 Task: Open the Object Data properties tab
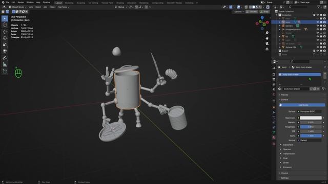click(274, 132)
